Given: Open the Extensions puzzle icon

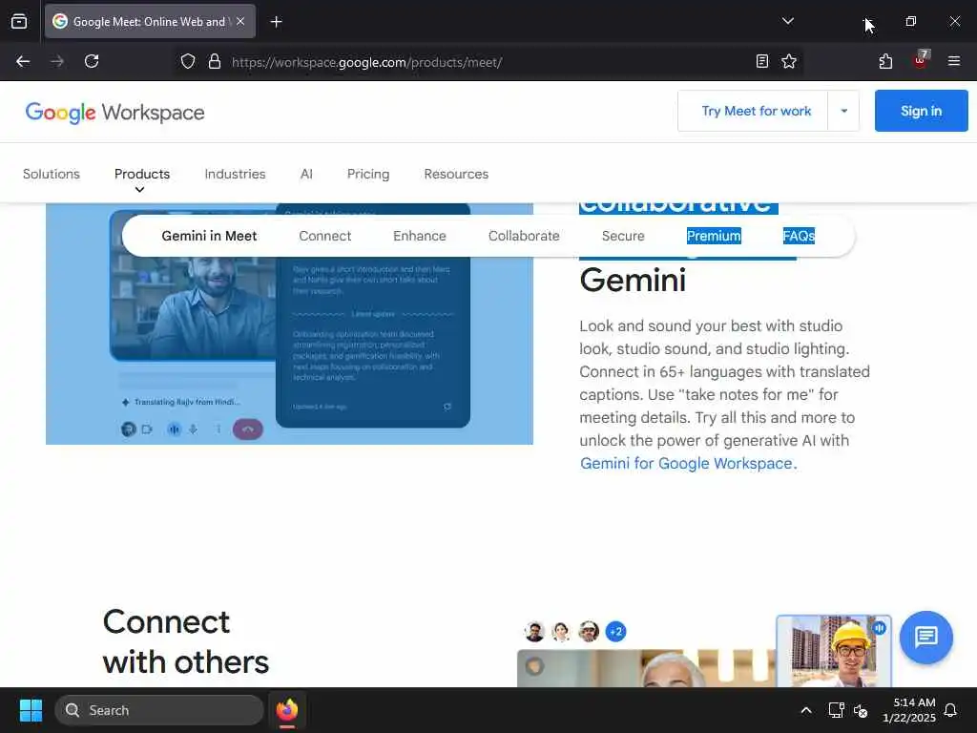Looking at the screenshot, I should tap(885, 61).
